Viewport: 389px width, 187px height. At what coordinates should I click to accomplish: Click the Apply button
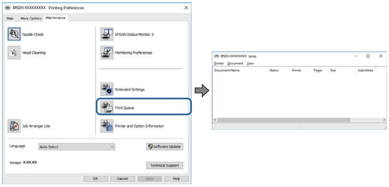[x=150, y=179]
